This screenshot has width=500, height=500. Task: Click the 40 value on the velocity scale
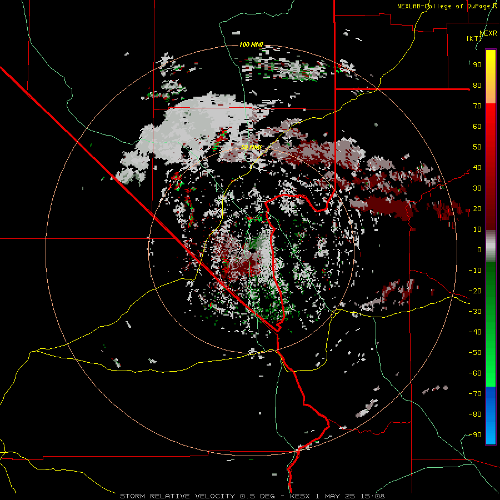[x=477, y=168]
